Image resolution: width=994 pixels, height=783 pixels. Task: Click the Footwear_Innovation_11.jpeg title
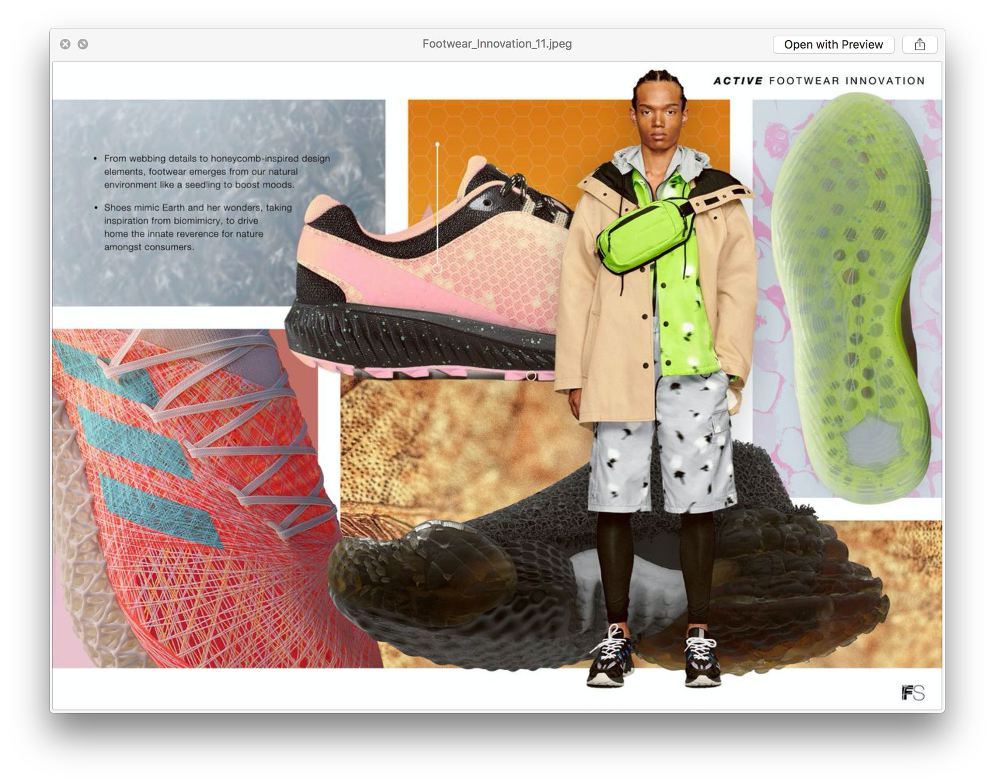[497, 44]
